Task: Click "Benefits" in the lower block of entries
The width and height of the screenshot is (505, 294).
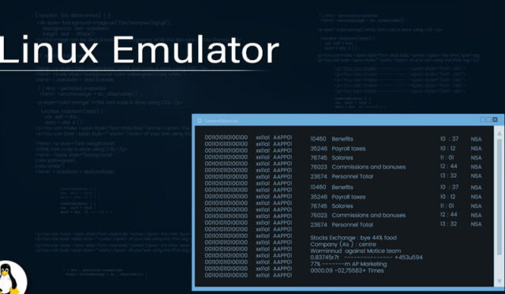Action: coord(342,187)
